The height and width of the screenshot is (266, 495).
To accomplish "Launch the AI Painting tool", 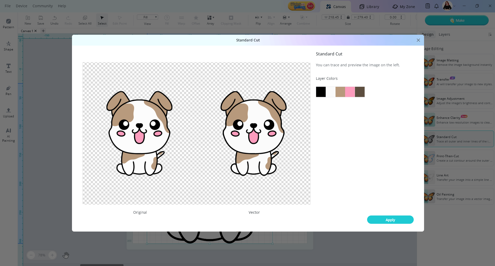I will pos(8,135).
